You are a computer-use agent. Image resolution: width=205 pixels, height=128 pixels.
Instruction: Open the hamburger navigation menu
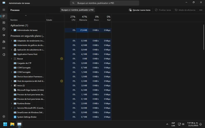click(4, 10)
